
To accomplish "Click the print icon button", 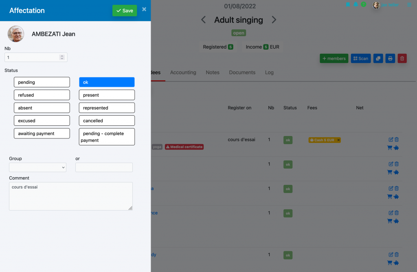I will click(390, 59).
